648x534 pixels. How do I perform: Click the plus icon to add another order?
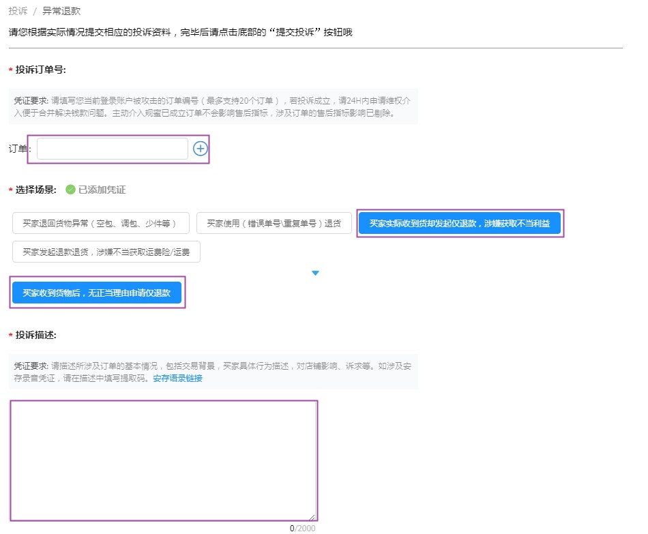tap(201, 149)
